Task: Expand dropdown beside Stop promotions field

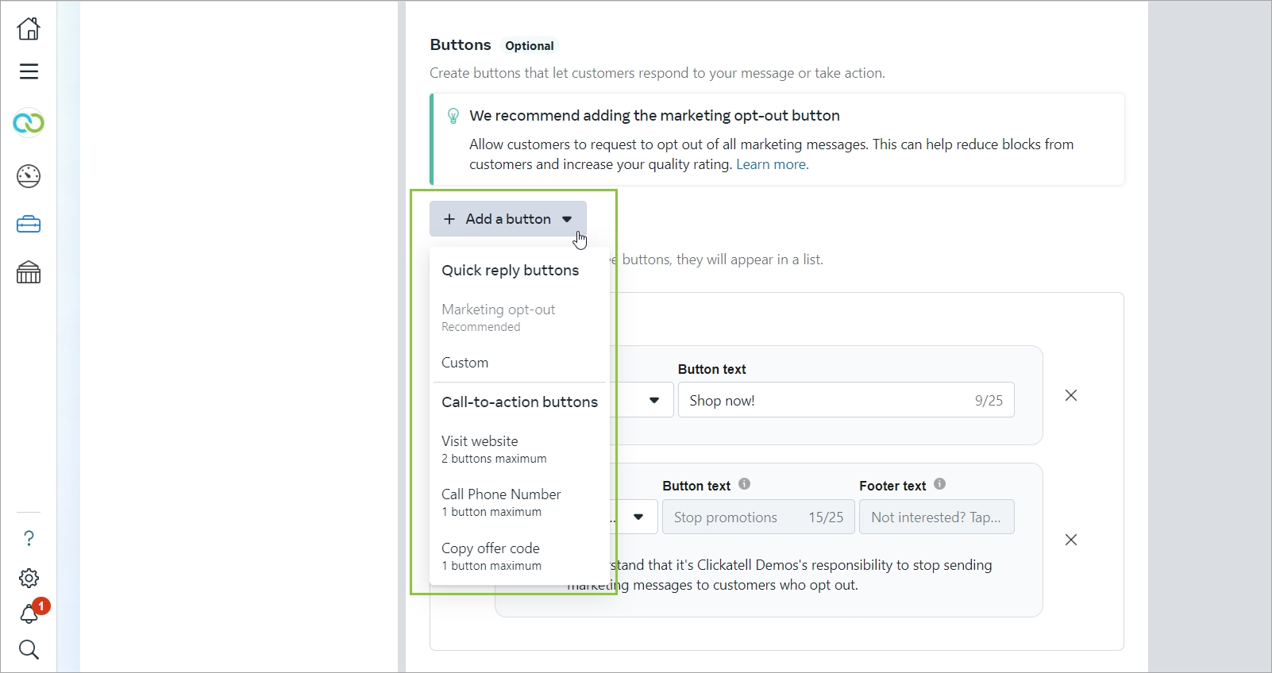Action: point(638,517)
